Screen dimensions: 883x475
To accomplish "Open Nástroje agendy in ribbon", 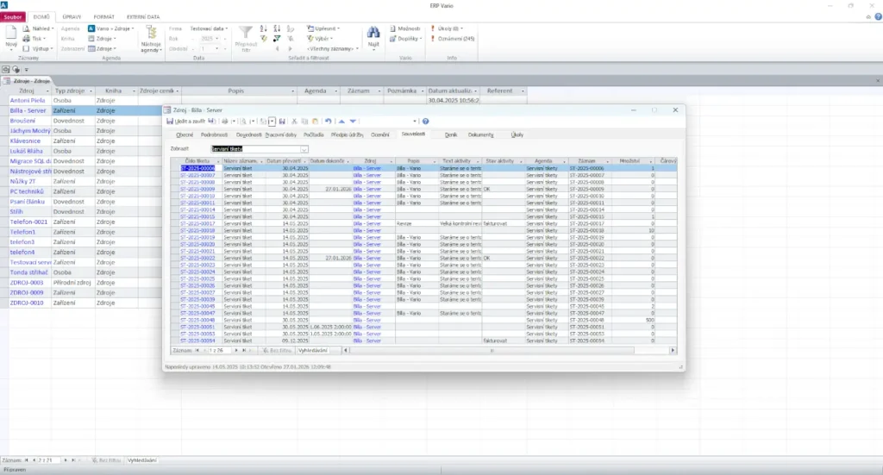I will tap(151, 38).
